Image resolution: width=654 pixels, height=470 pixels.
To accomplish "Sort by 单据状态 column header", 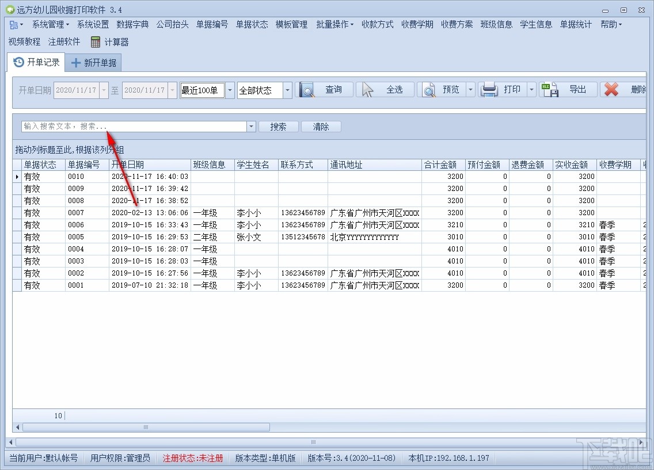I will (x=43, y=165).
